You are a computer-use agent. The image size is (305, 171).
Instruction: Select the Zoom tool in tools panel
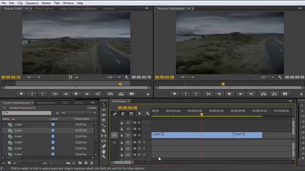coord(103,157)
